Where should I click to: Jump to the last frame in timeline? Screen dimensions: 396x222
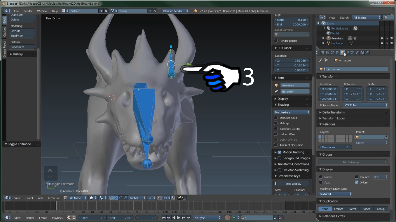189,218
